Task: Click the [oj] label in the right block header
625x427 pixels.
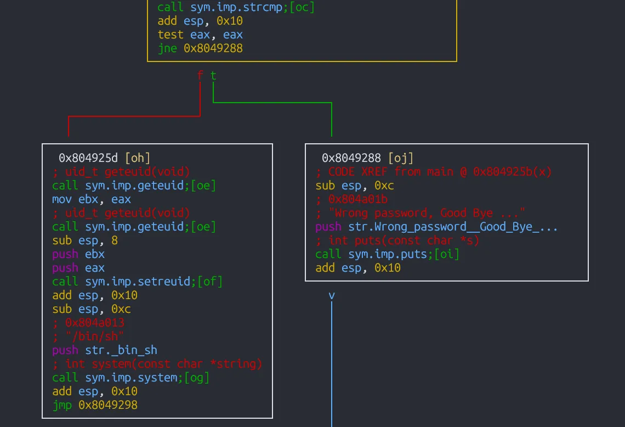Action: pos(402,158)
